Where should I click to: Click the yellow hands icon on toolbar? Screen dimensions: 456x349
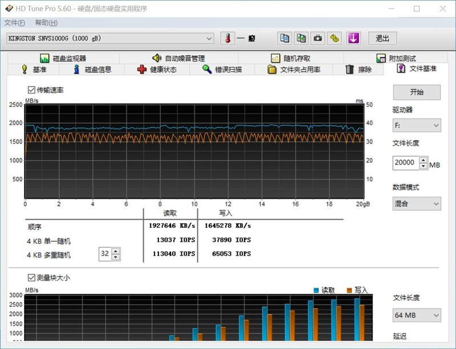(333, 38)
